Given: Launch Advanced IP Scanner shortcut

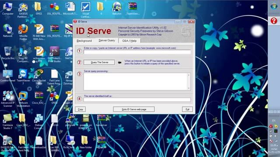Looking at the screenshot, I should [7, 99].
